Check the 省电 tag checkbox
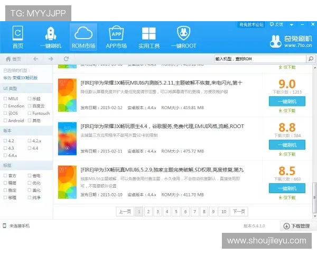Image resolution: width=317 pixels, height=254 pixels. 30,176
